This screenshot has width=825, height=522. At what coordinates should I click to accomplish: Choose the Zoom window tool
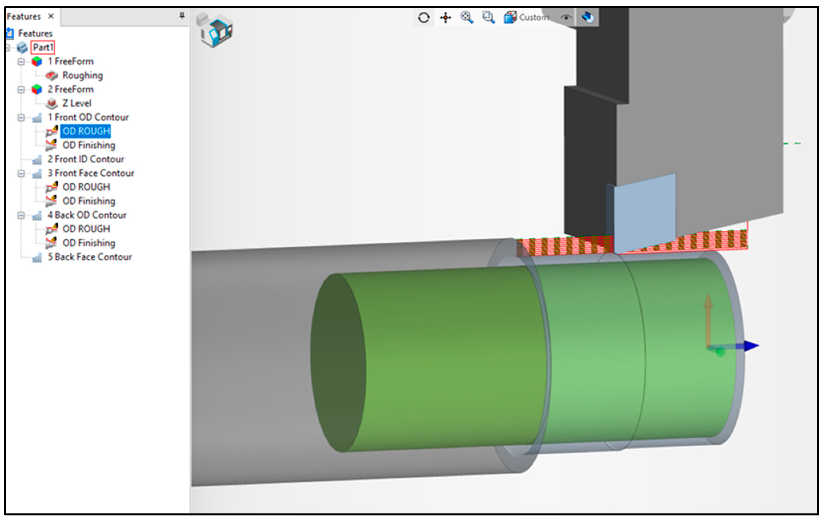tap(488, 17)
